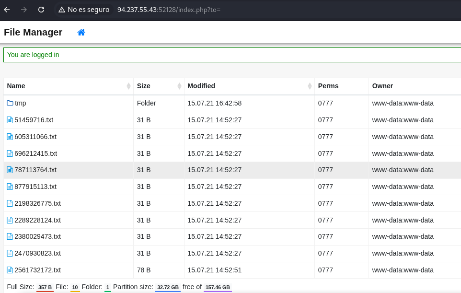Sort by Name column arrows
The width and height of the screenshot is (461, 293).
coord(128,86)
